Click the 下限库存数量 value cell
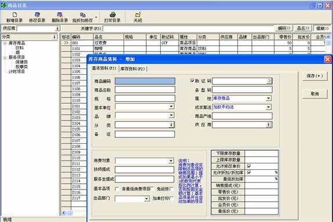The width and height of the screenshot is (333, 222). click(262, 154)
